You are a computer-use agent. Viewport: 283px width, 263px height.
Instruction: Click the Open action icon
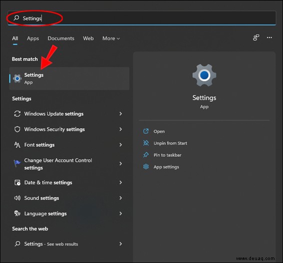(x=146, y=131)
